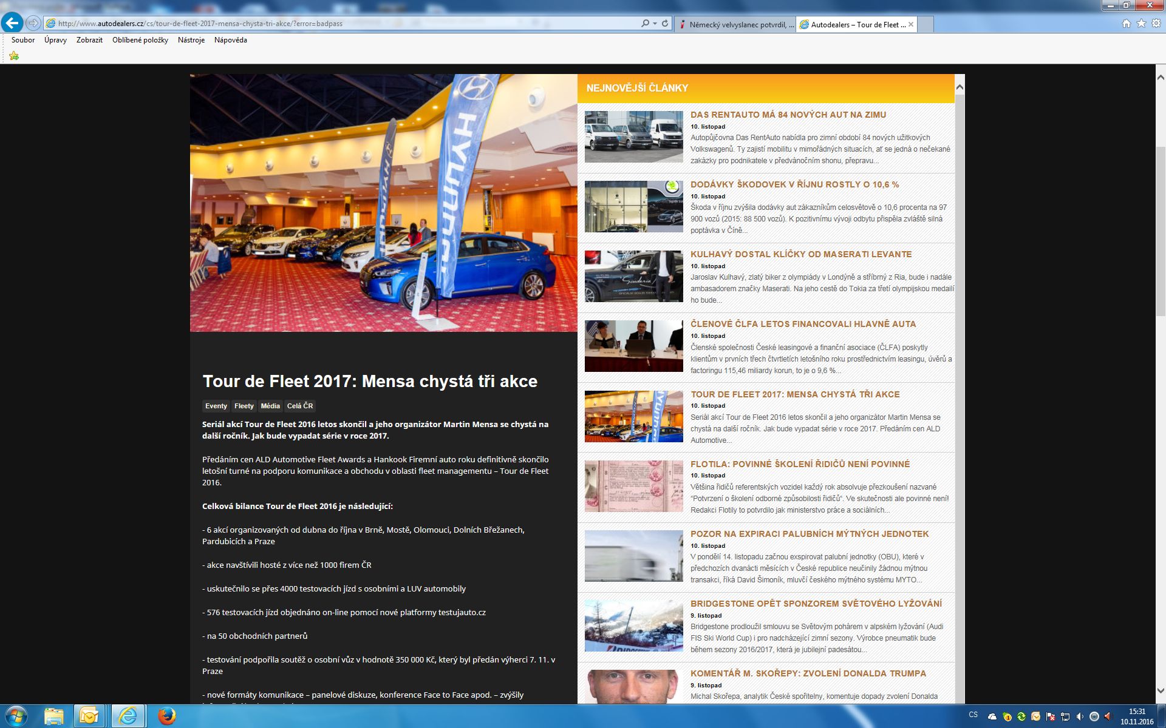Click the Eventy tag
This screenshot has width=1166, height=728.
216,406
